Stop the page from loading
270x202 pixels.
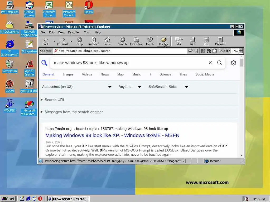click(80, 41)
